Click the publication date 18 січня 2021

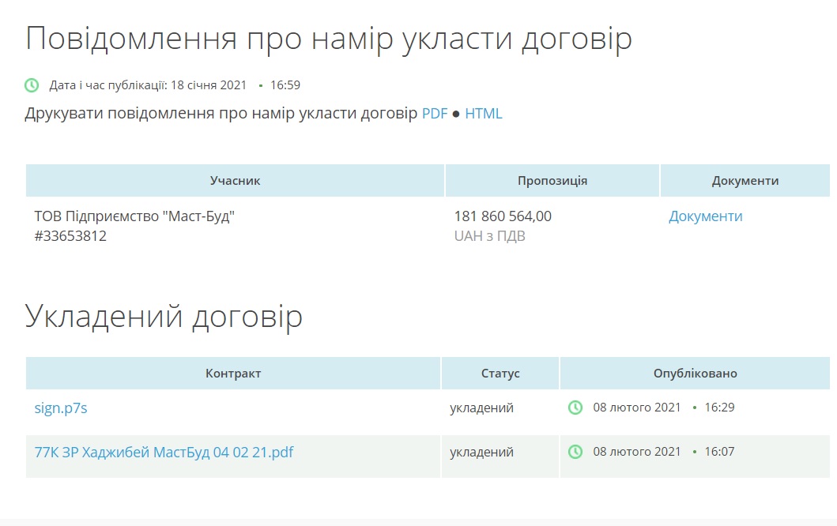(x=209, y=85)
